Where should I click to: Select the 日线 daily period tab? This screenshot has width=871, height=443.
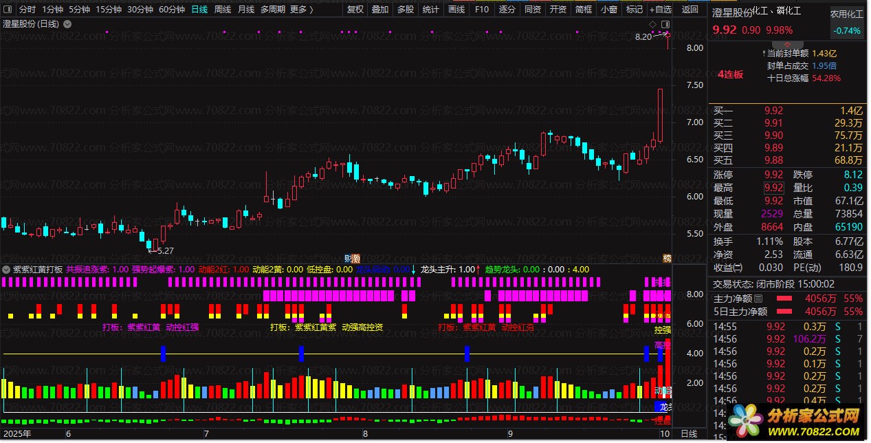[199, 10]
